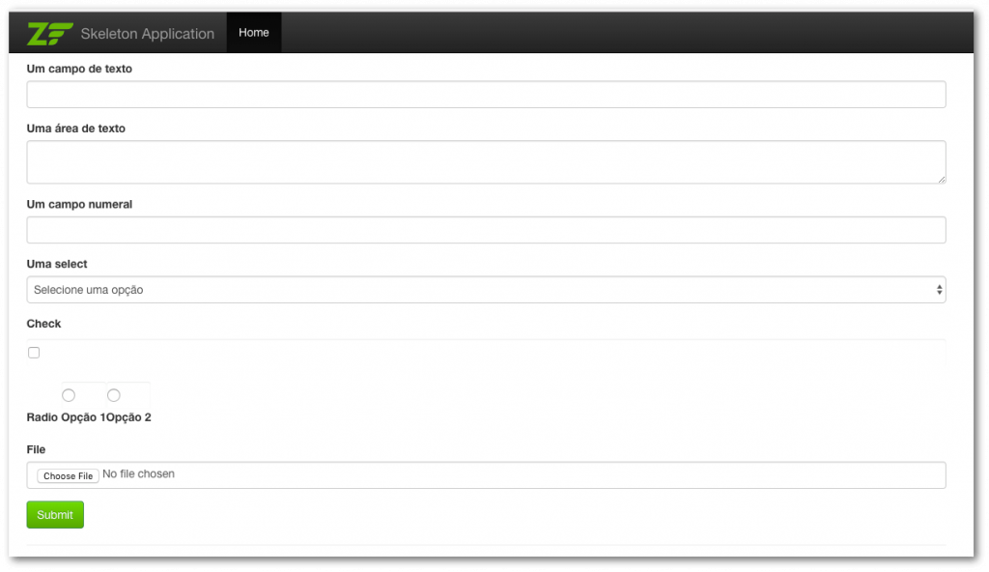Tick the Check checkbox
Screen dimensions: 989x572
click(x=34, y=353)
